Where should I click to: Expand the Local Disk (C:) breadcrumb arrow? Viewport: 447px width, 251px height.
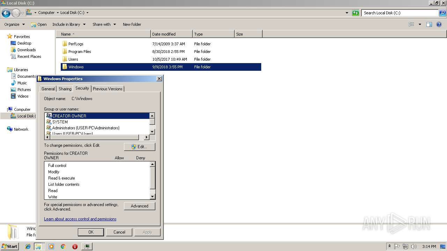point(87,13)
